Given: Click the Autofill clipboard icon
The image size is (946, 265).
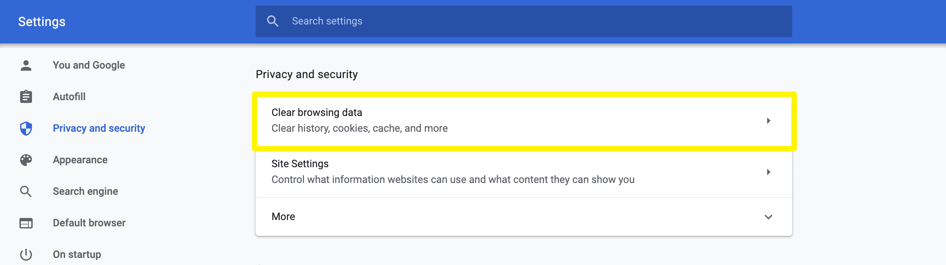Looking at the screenshot, I should (26, 97).
